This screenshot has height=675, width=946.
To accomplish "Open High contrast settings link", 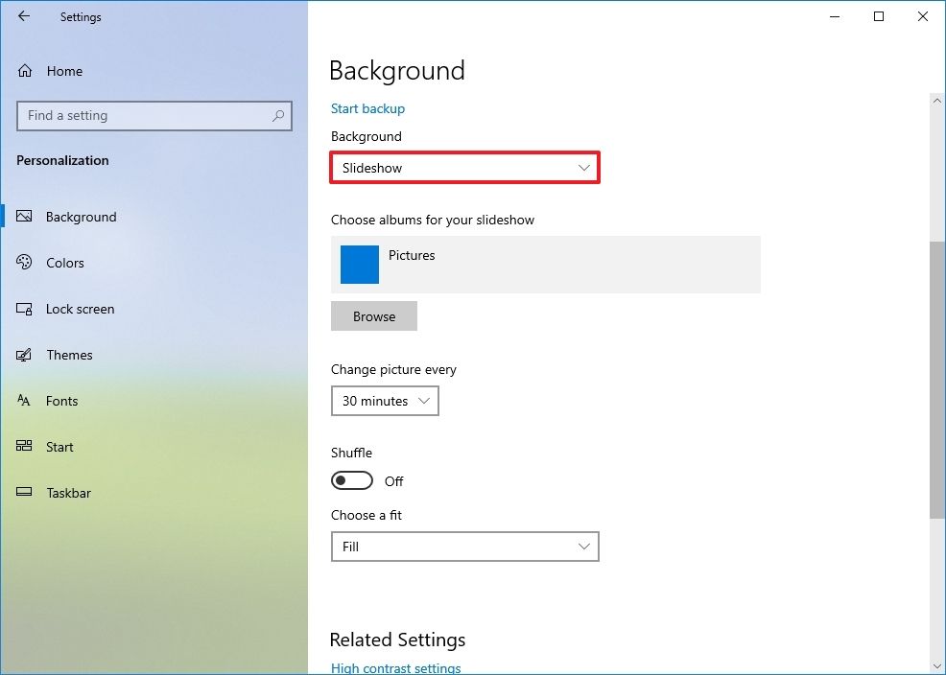I will tap(395, 667).
